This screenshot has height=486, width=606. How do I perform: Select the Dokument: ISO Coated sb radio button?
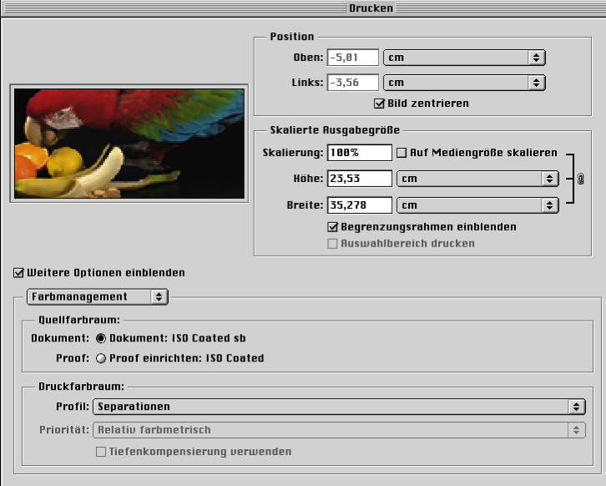point(101,338)
